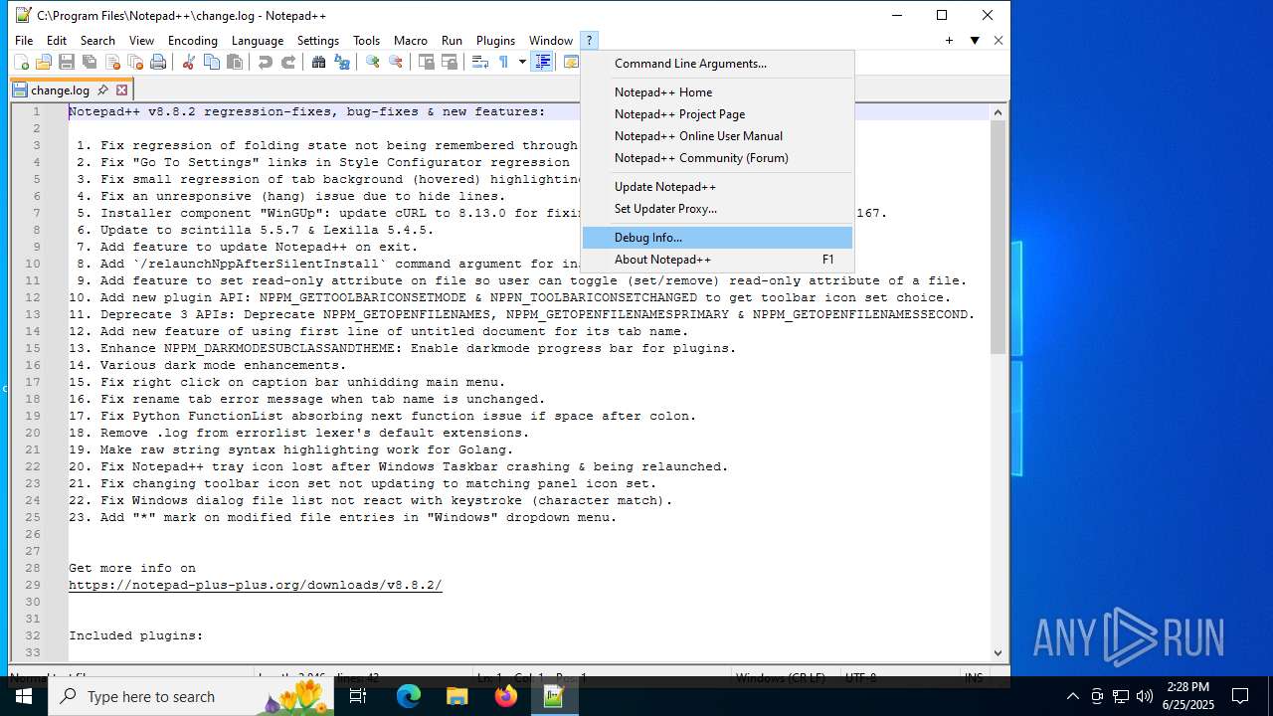This screenshot has width=1273, height=716.
Task: Open Notepad++ Online User Manual
Action: (717, 136)
